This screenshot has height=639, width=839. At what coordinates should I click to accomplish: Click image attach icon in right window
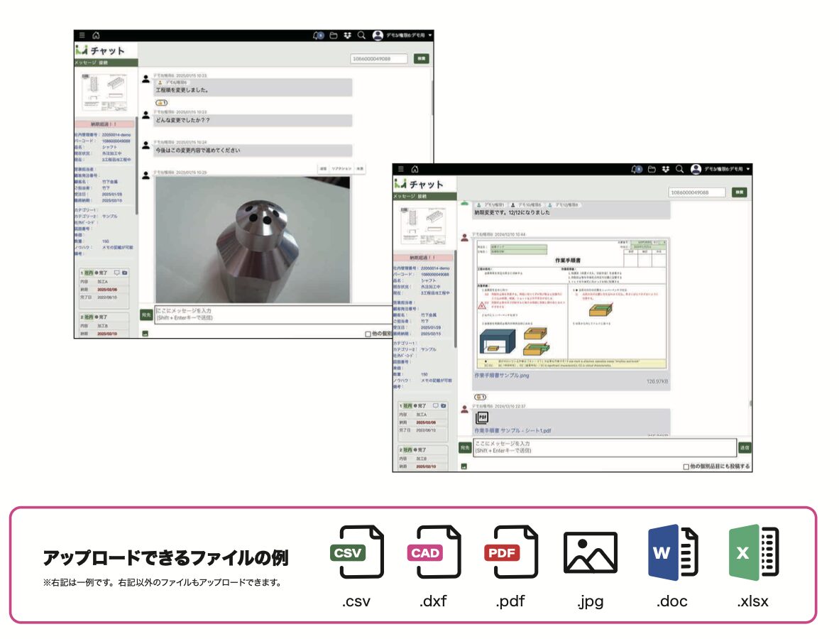464,466
